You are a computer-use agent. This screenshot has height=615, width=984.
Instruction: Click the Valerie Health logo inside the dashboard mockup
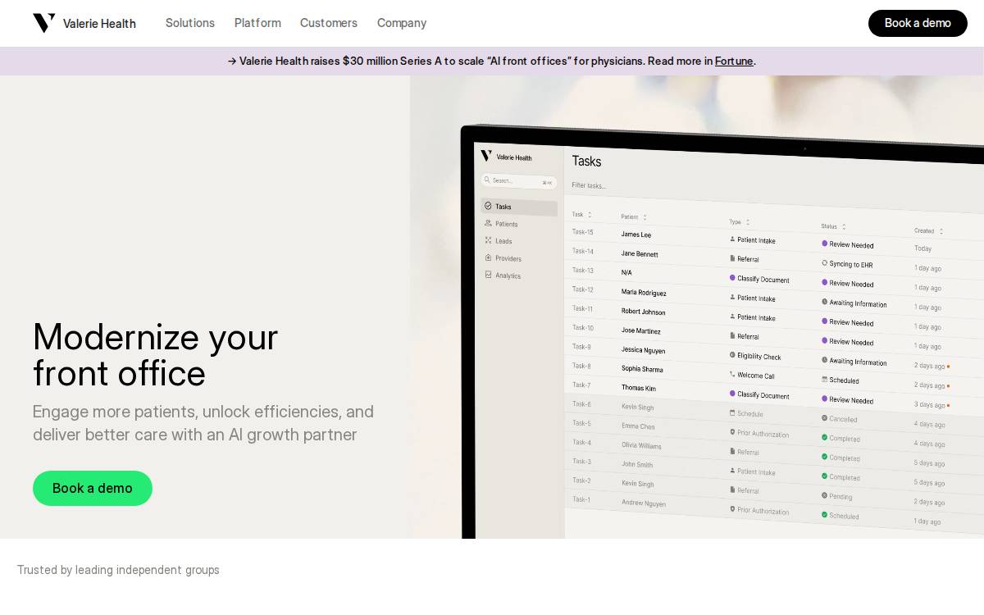[x=506, y=157]
